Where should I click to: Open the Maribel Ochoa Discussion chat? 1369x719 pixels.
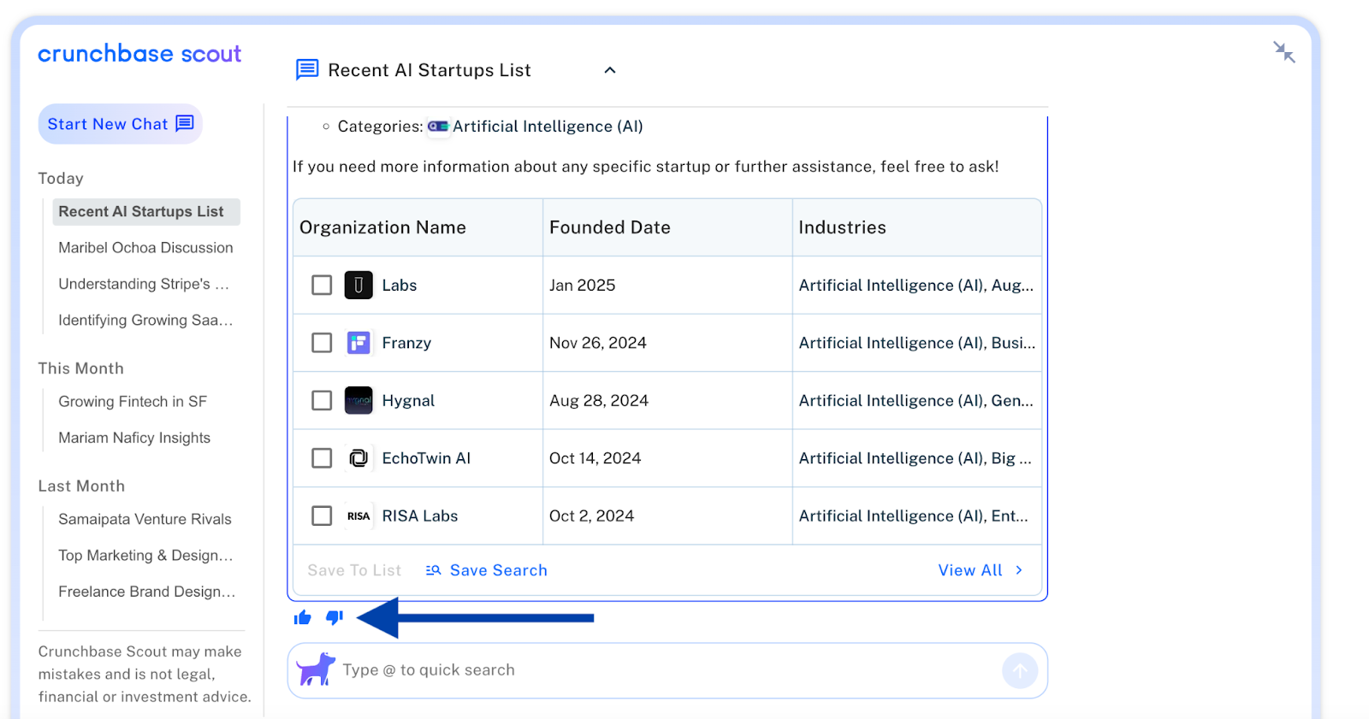tap(145, 248)
